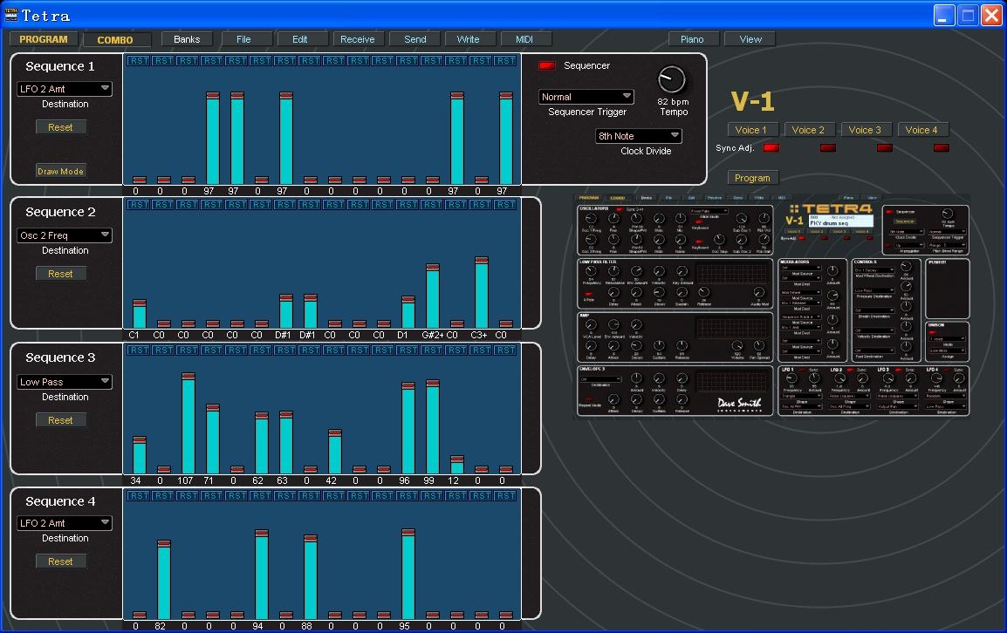Click the Sequence 2 step bar valued G#2+
Viewport: 1007px width, 633px height.
433,296
